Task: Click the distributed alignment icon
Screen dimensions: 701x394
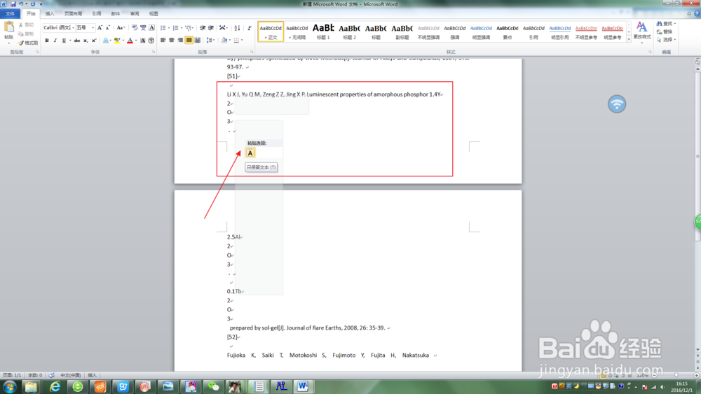Action: coord(198,40)
